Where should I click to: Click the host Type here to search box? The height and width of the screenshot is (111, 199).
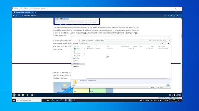(x=29, y=101)
